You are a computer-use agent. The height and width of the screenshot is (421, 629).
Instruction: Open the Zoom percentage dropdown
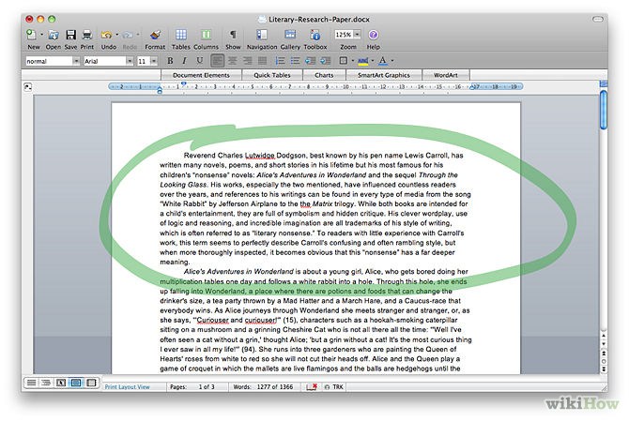coord(357,35)
